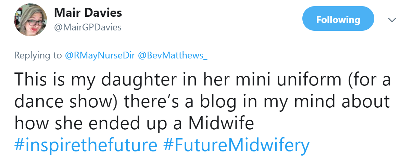The width and height of the screenshot is (415, 160).
Task: Click the down arrow beside Following
Action: [x=392, y=20]
